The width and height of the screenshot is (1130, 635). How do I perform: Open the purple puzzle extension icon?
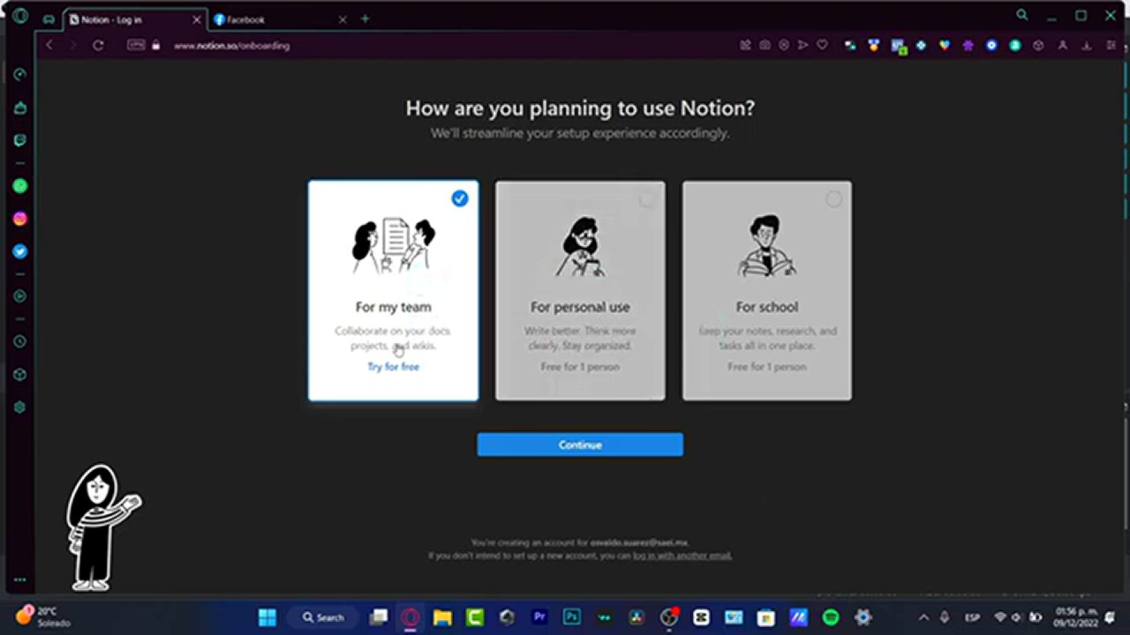click(x=968, y=45)
